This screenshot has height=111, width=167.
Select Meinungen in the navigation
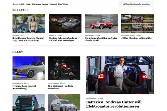[36, 4]
